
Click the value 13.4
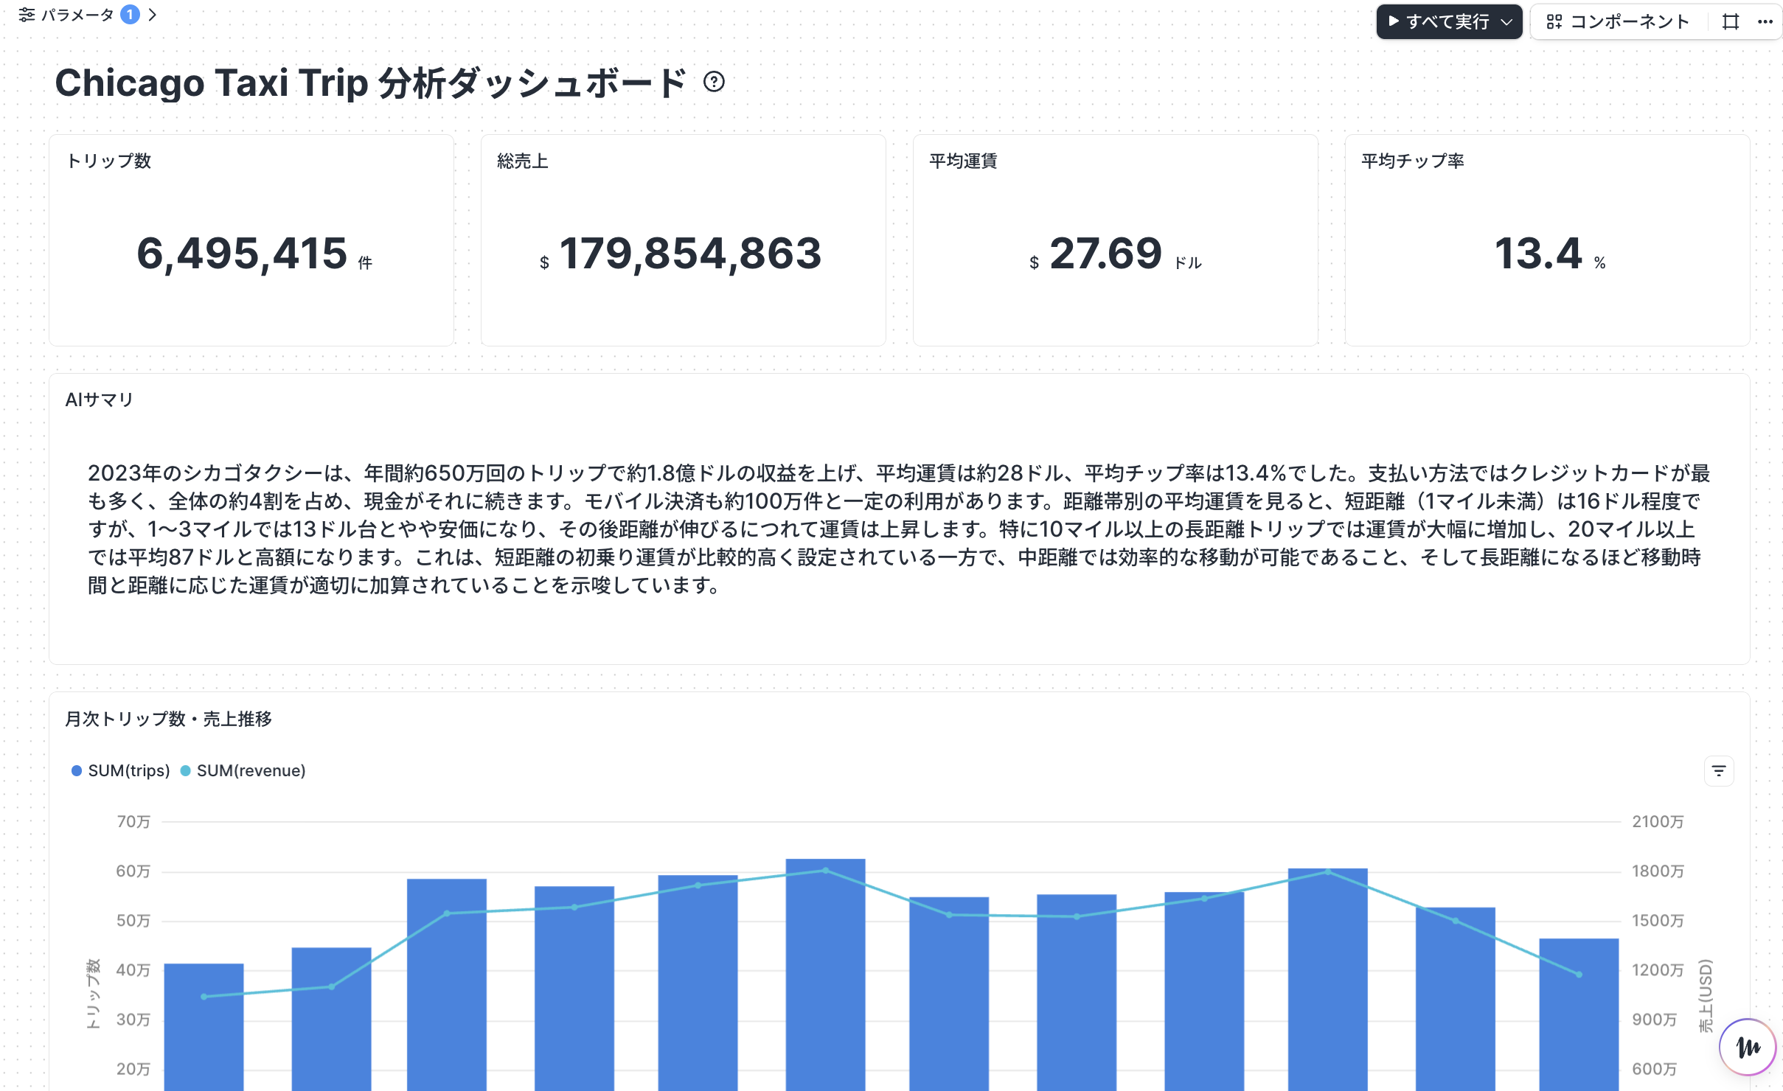[x=1538, y=254]
